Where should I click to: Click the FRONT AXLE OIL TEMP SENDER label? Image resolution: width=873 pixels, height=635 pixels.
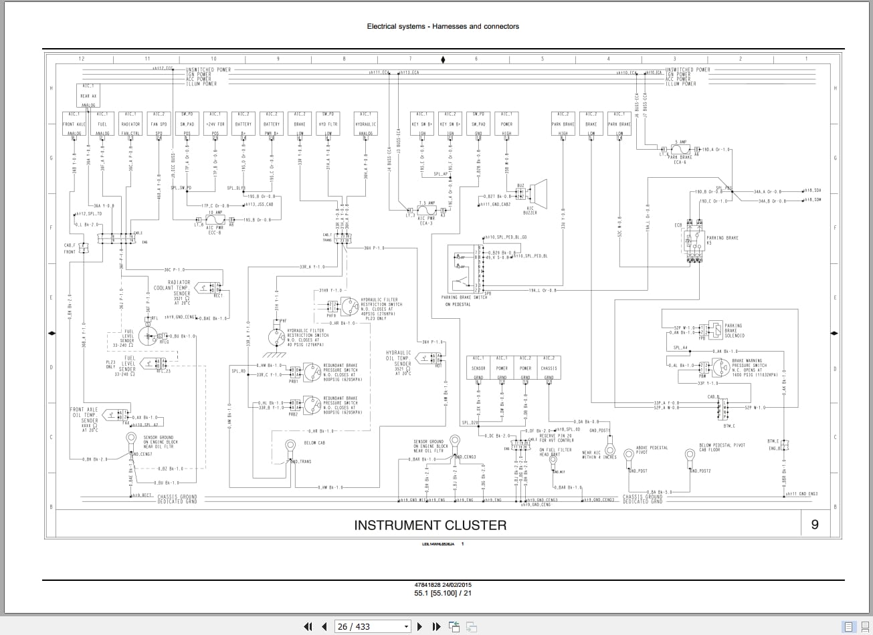(x=84, y=419)
